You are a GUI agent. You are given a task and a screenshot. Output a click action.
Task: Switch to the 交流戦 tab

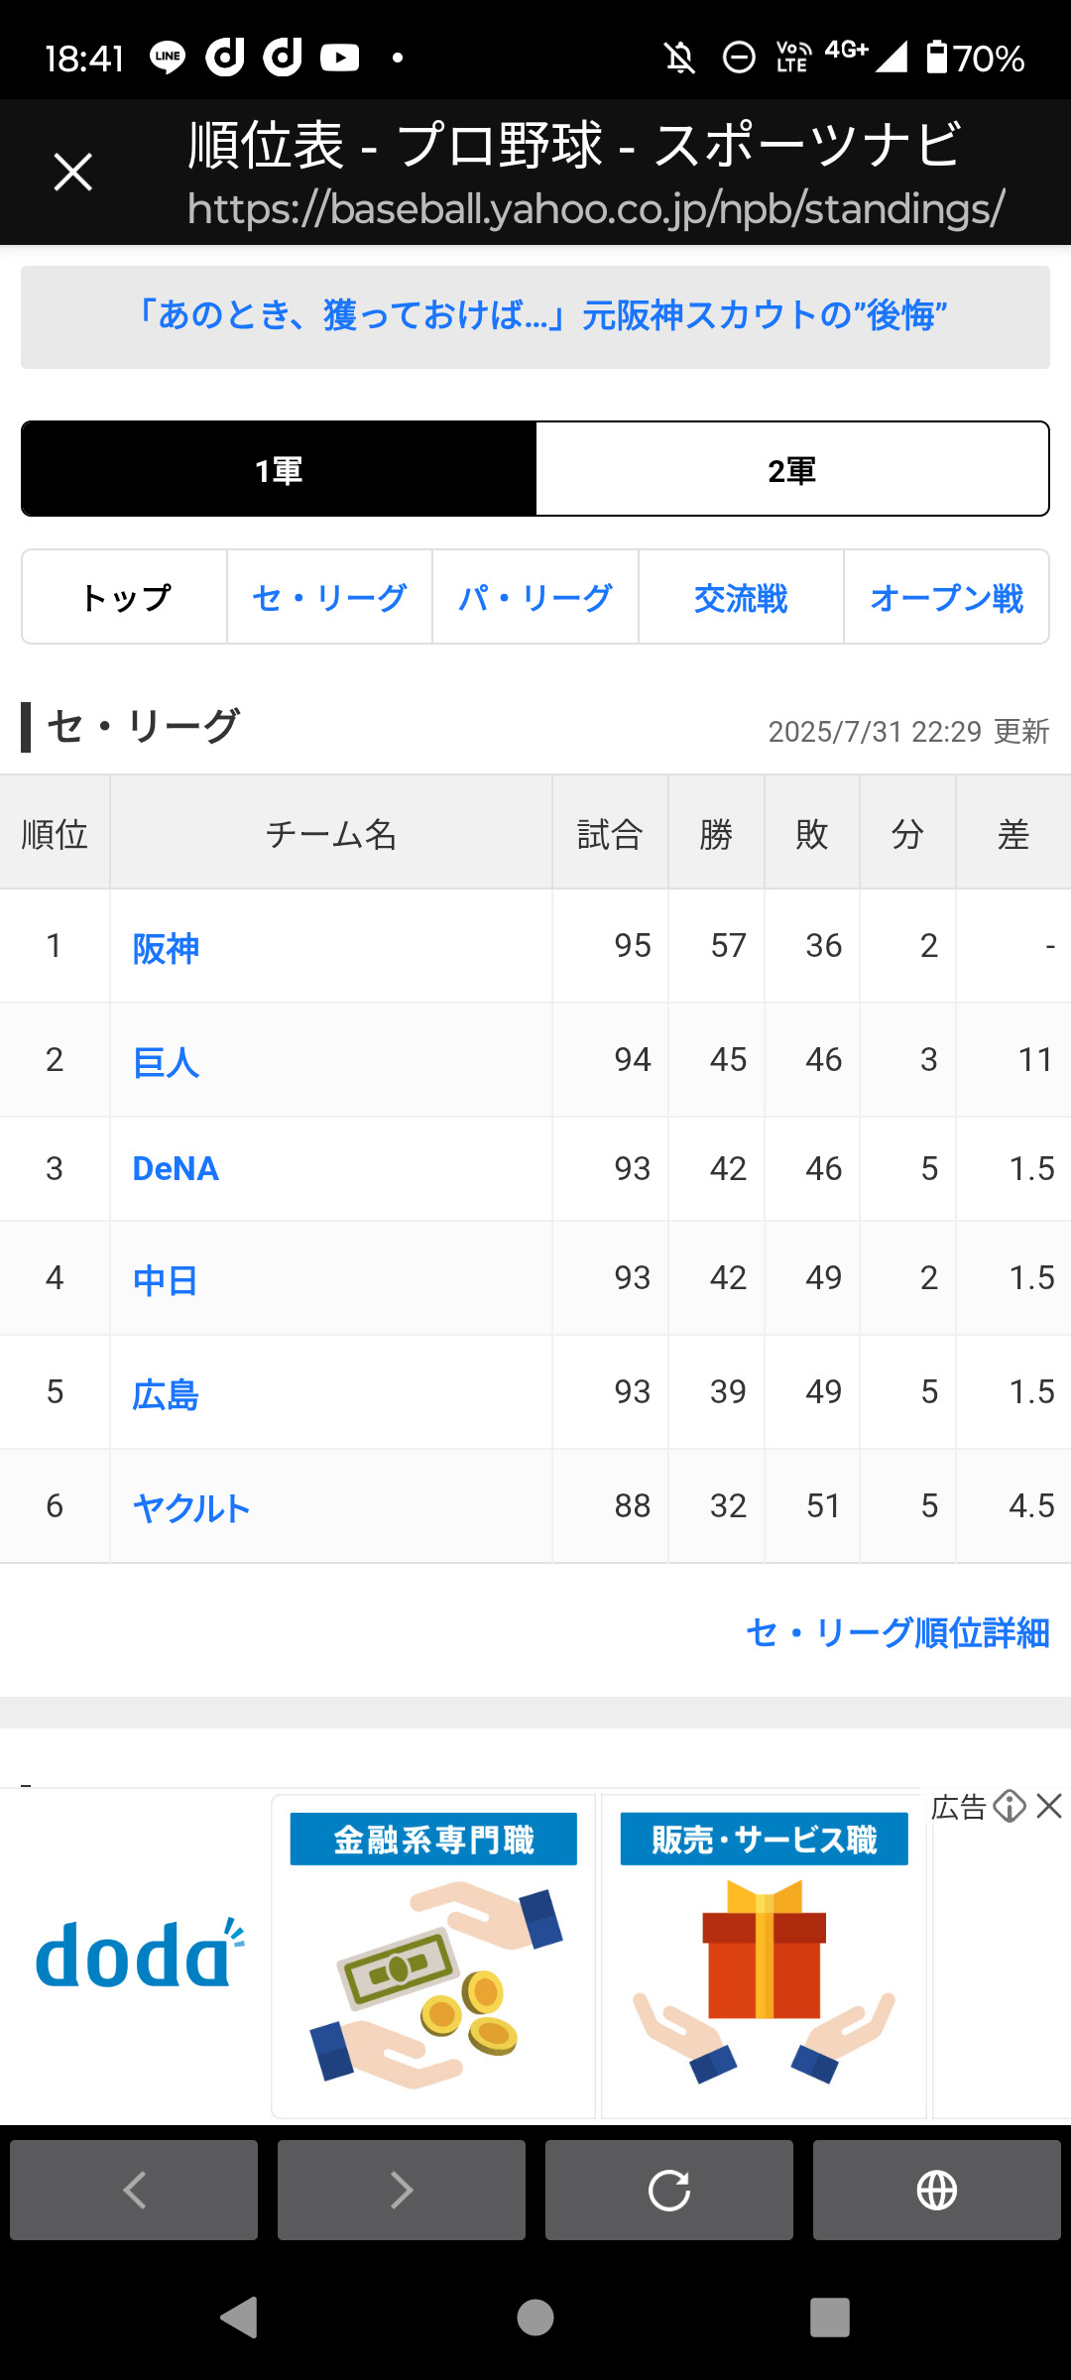click(x=741, y=598)
